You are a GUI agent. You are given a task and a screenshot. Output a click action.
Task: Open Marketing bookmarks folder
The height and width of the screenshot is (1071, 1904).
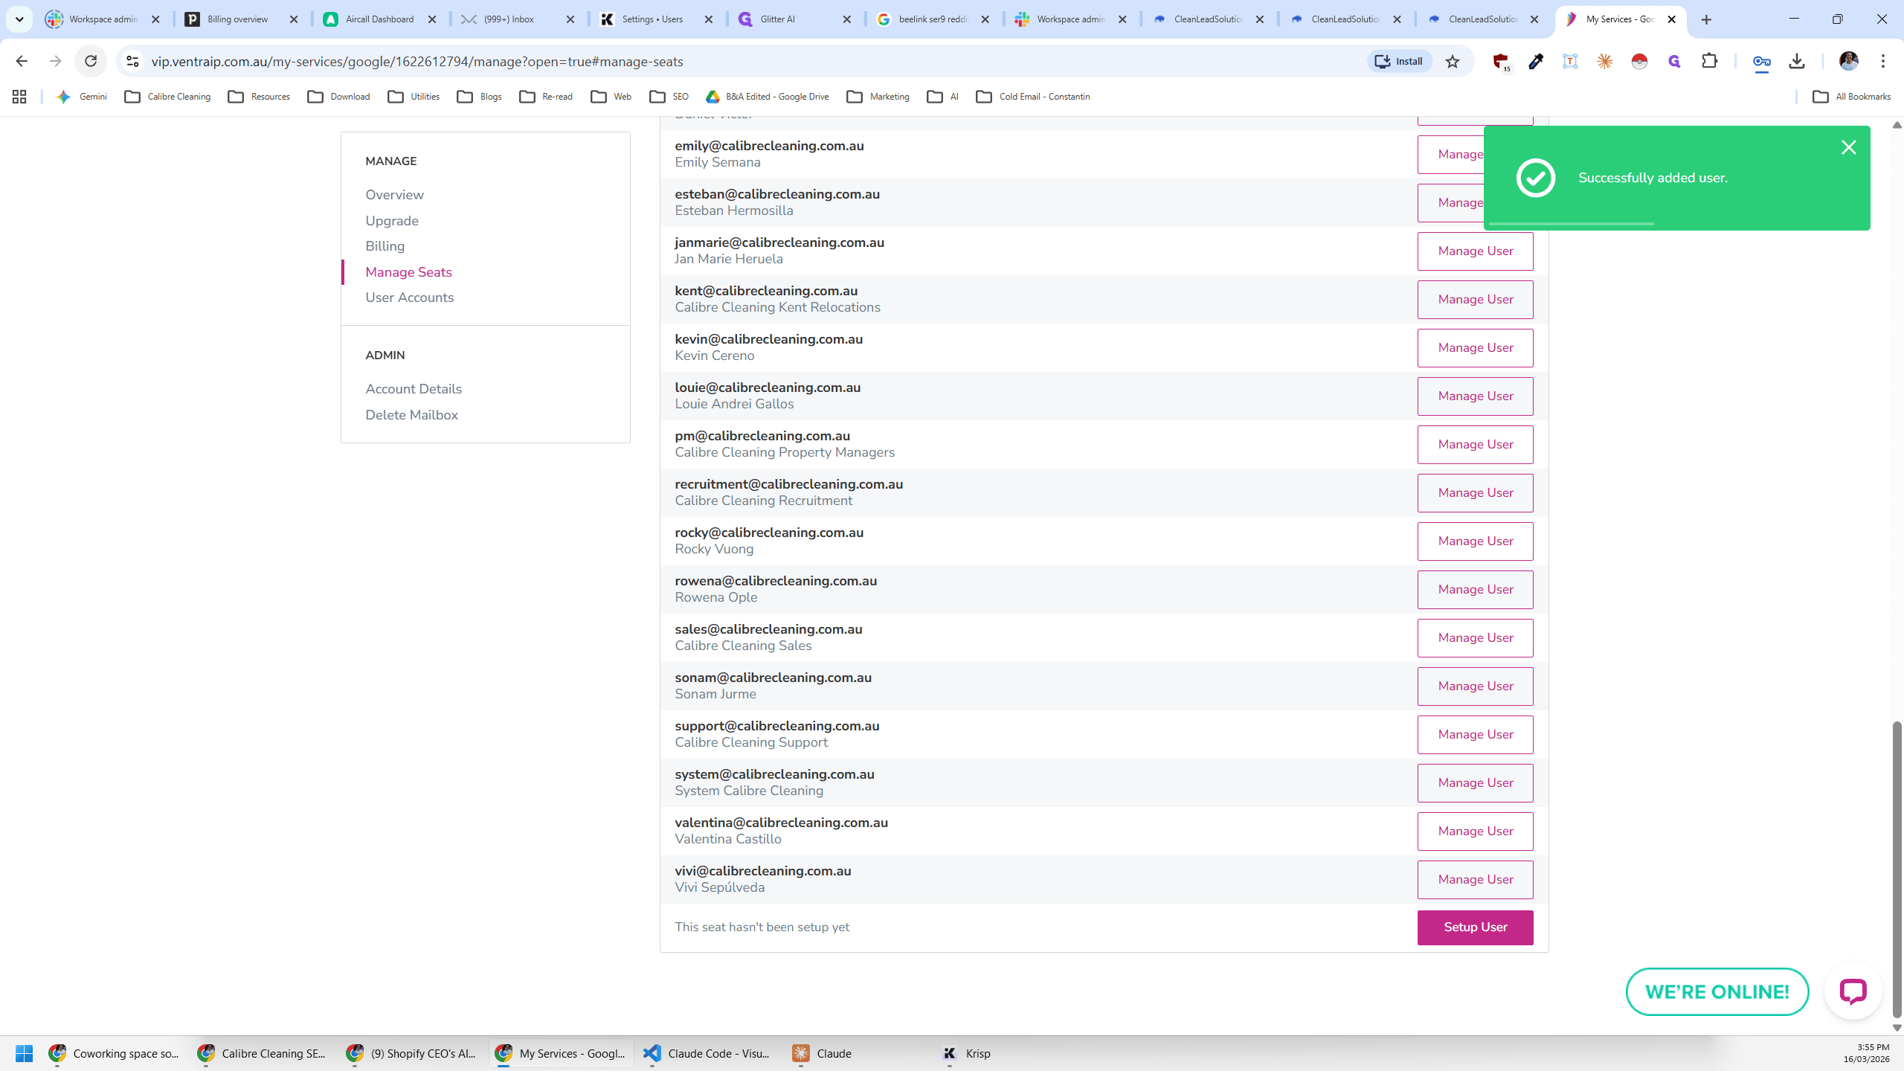pos(878,97)
